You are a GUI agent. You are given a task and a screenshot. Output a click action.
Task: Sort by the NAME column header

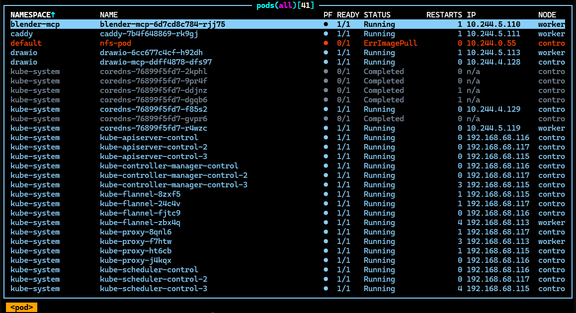coord(109,15)
